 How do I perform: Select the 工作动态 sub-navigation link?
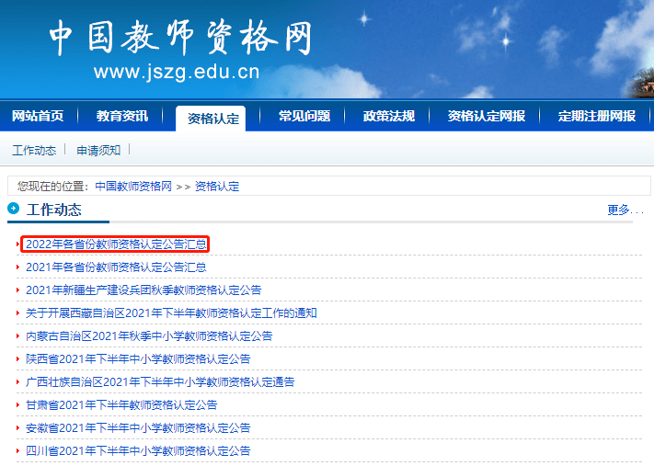[34, 150]
